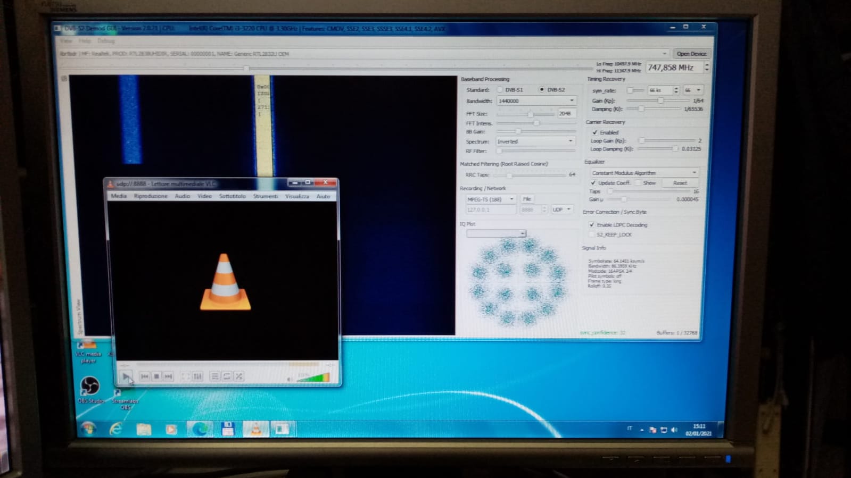The image size is (851, 478).
Task: Open the VLC Sottotitolo menu
Action: click(233, 196)
